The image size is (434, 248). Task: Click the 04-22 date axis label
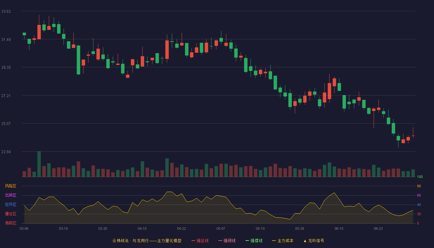[181, 228]
